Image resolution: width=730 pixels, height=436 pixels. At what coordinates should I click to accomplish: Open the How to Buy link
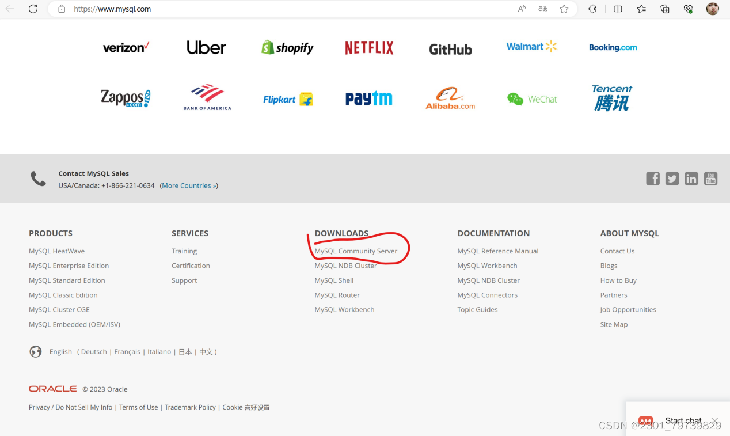618,280
